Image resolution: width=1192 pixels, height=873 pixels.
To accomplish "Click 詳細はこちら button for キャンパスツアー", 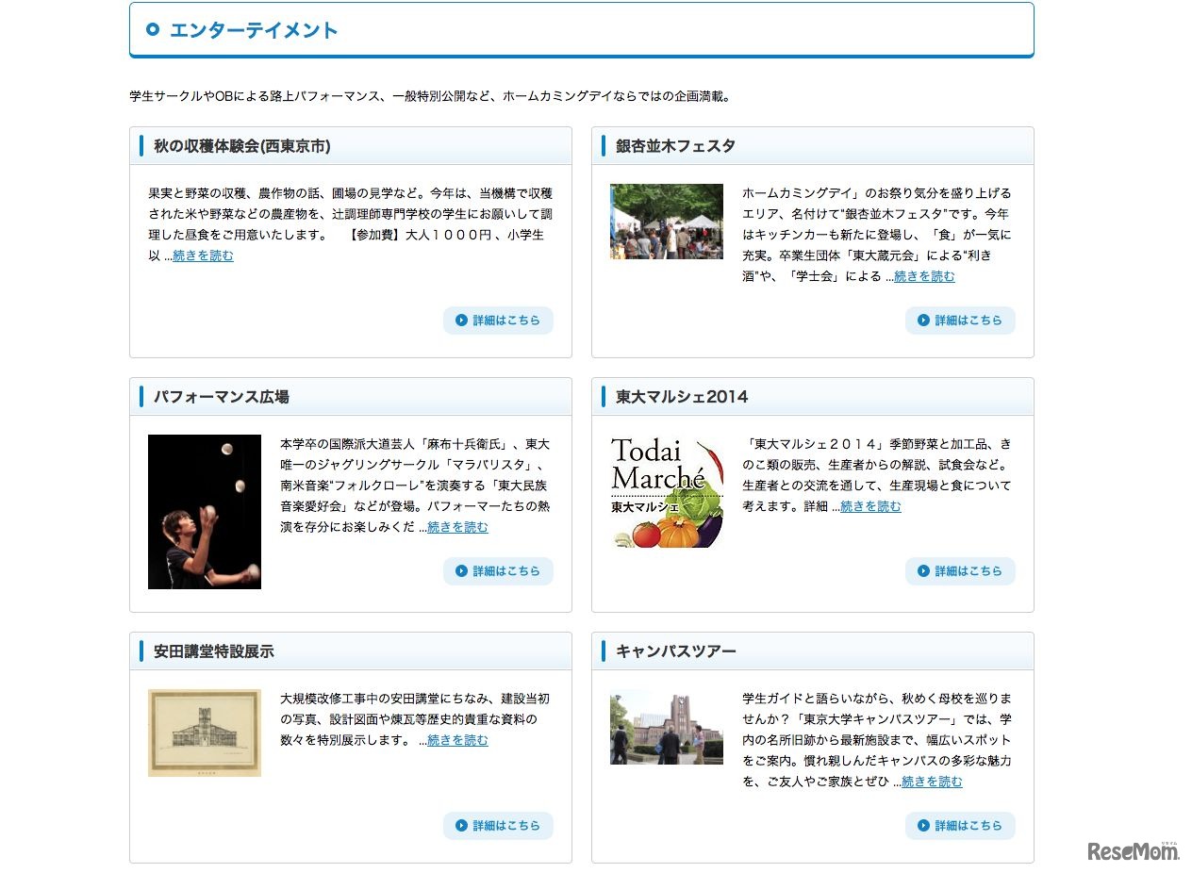I will tap(960, 826).
